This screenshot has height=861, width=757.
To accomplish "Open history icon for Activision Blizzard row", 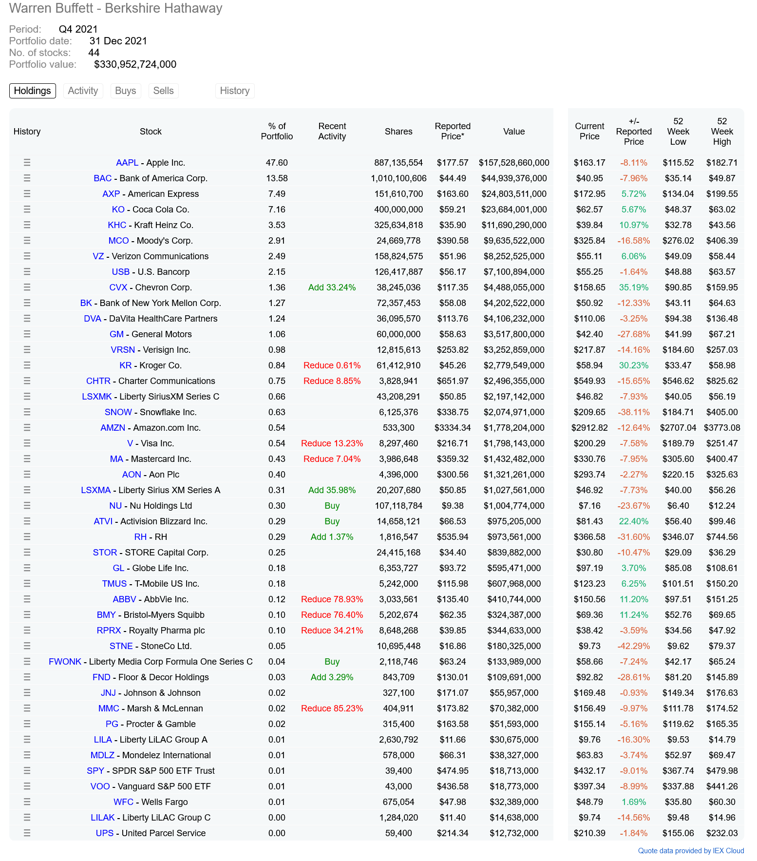I will point(27,521).
